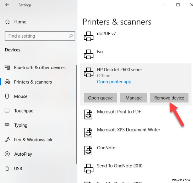Click the OneNote printer icon
Screen dimensions: 193x183
point(88,151)
